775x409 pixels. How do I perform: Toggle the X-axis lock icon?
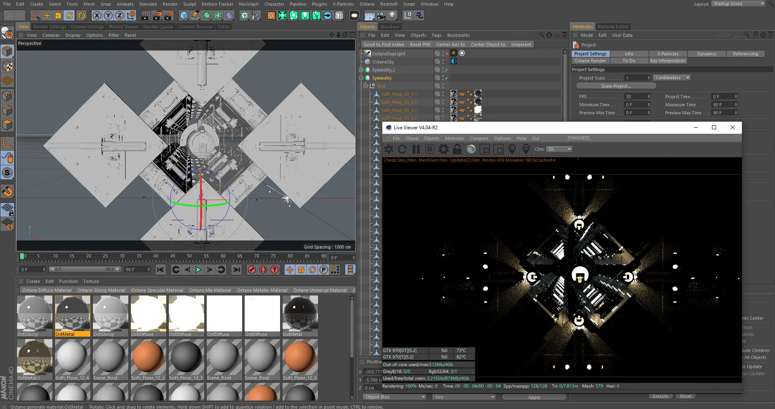click(97, 16)
